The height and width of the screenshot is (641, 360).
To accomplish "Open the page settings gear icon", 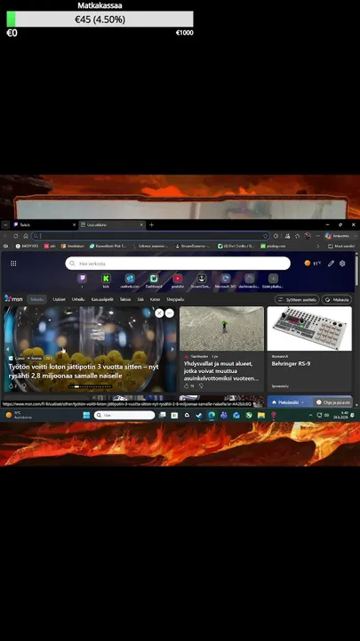I will (342, 264).
